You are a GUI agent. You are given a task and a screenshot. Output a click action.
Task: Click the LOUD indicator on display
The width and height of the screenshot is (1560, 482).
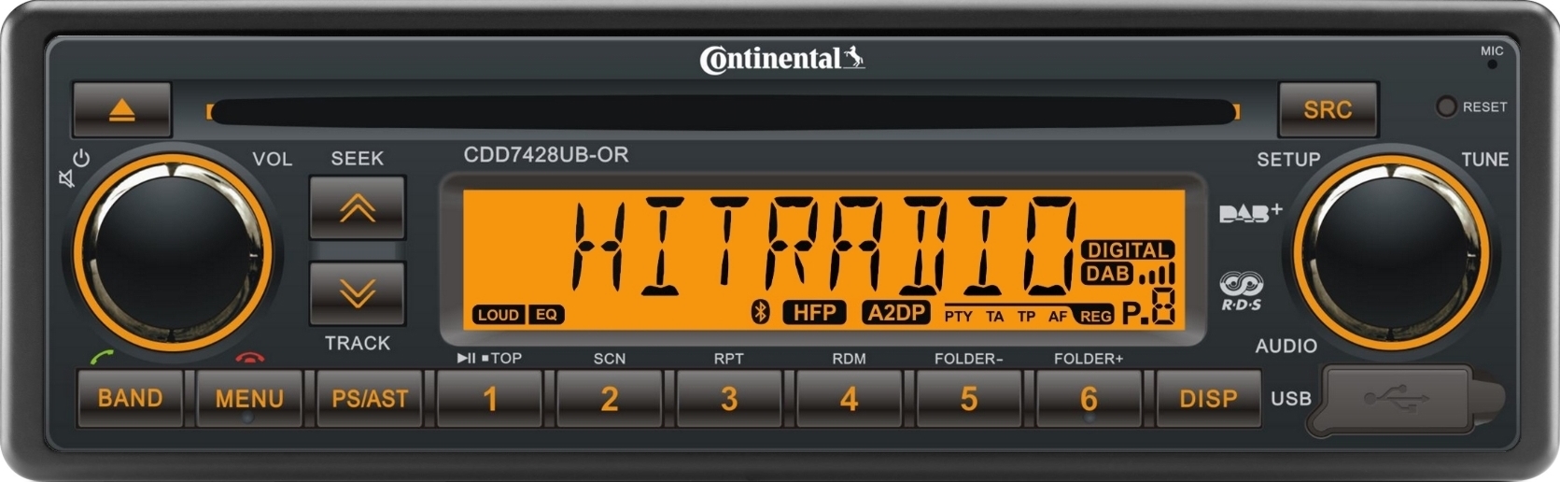click(499, 315)
